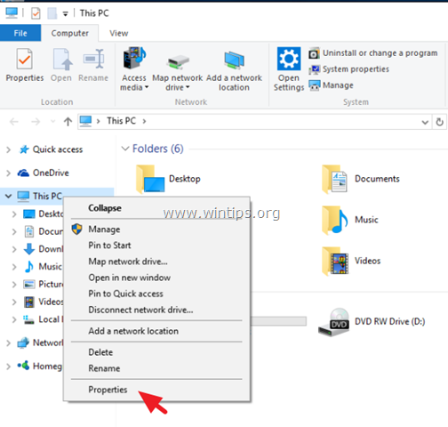Collapse the This PC tree node arrow

8,196
